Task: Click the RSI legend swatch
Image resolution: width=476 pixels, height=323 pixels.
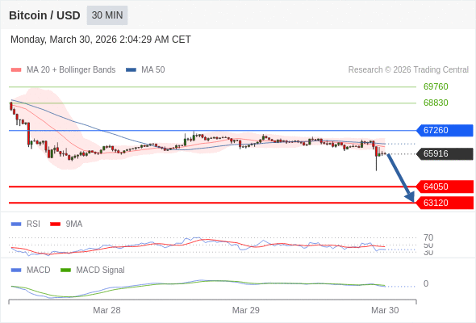Action: coord(16,224)
